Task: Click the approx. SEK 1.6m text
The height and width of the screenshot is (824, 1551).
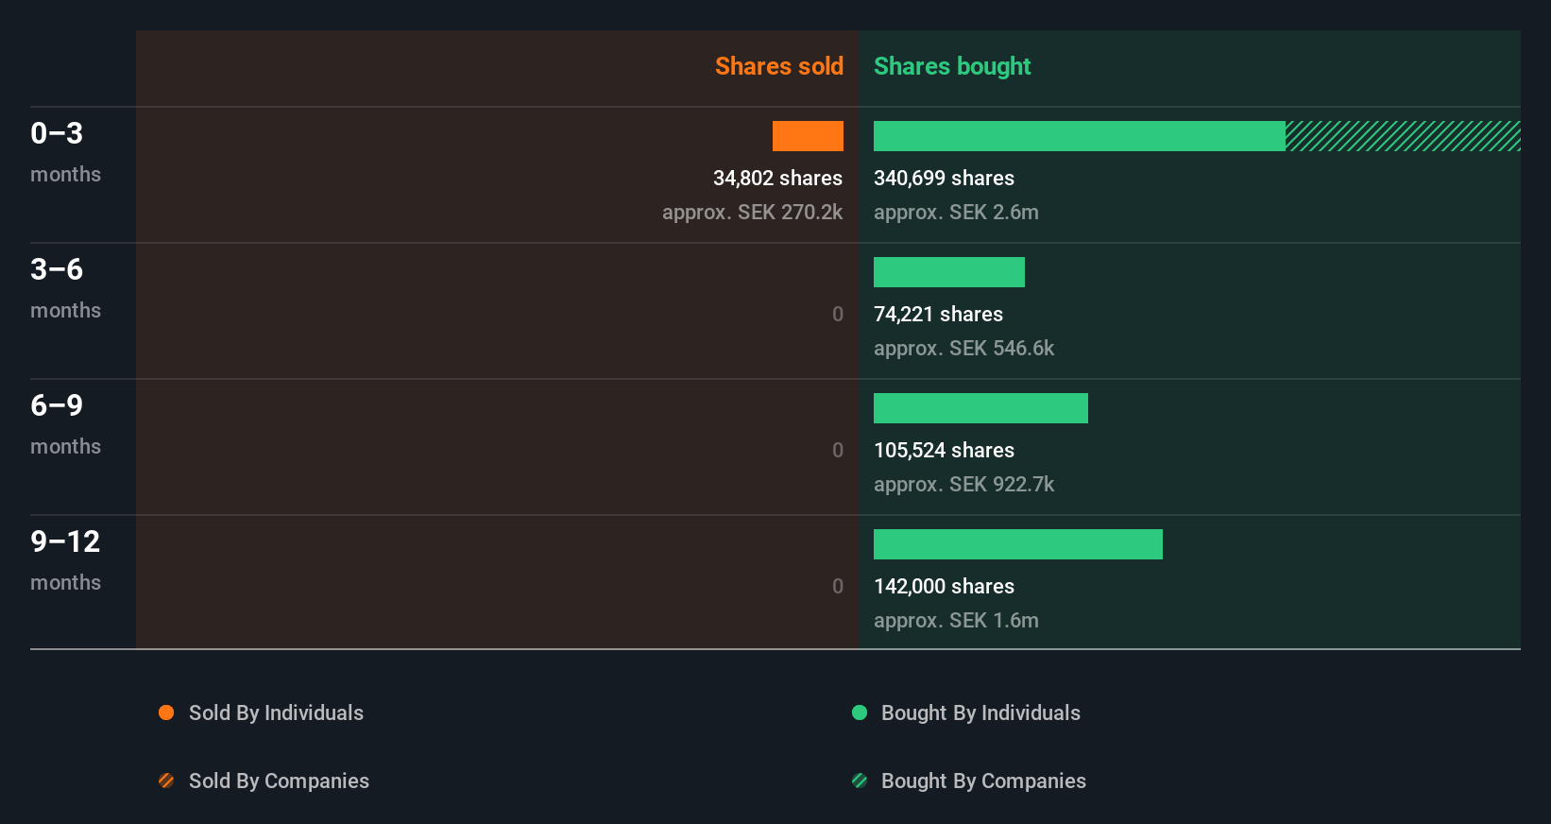Action: point(956,620)
